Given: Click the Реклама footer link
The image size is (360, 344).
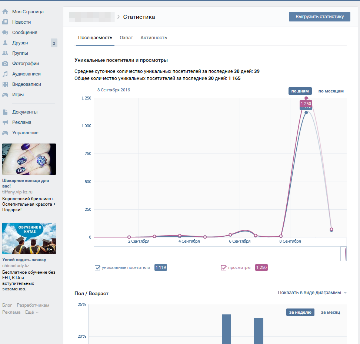Looking at the screenshot, I should pyautogui.click(x=11, y=312).
